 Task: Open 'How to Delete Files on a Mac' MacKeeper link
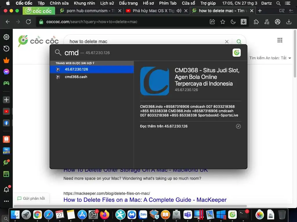[145, 200]
